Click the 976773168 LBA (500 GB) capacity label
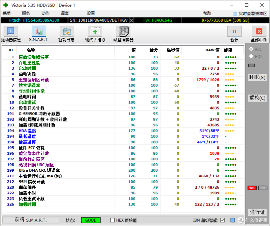This screenshot has height=226, width=270. click(225, 20)
